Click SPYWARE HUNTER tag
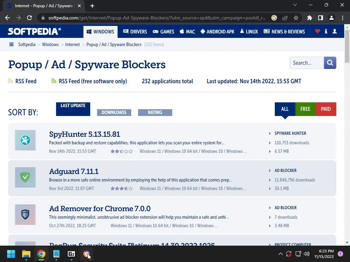 [x=290, y=133]
